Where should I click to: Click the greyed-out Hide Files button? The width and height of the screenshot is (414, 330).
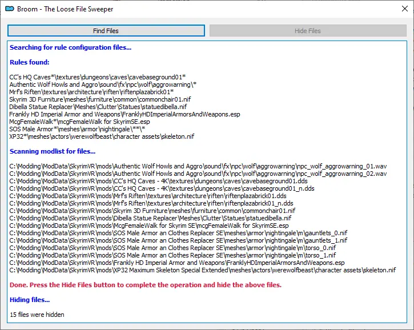tap(308, 31)
